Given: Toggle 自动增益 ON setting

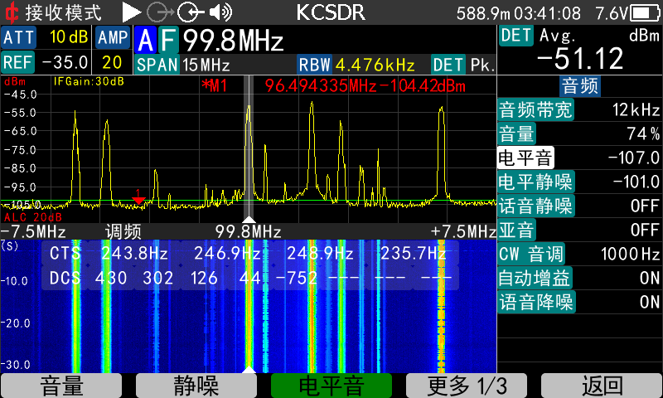Looking at the screenshot, I should click(579, 278).
